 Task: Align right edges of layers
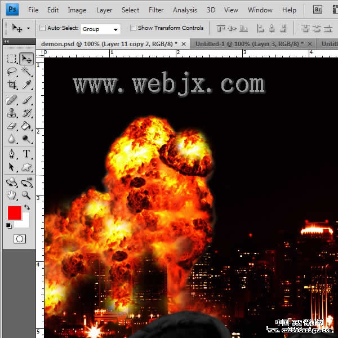(284, 28)
